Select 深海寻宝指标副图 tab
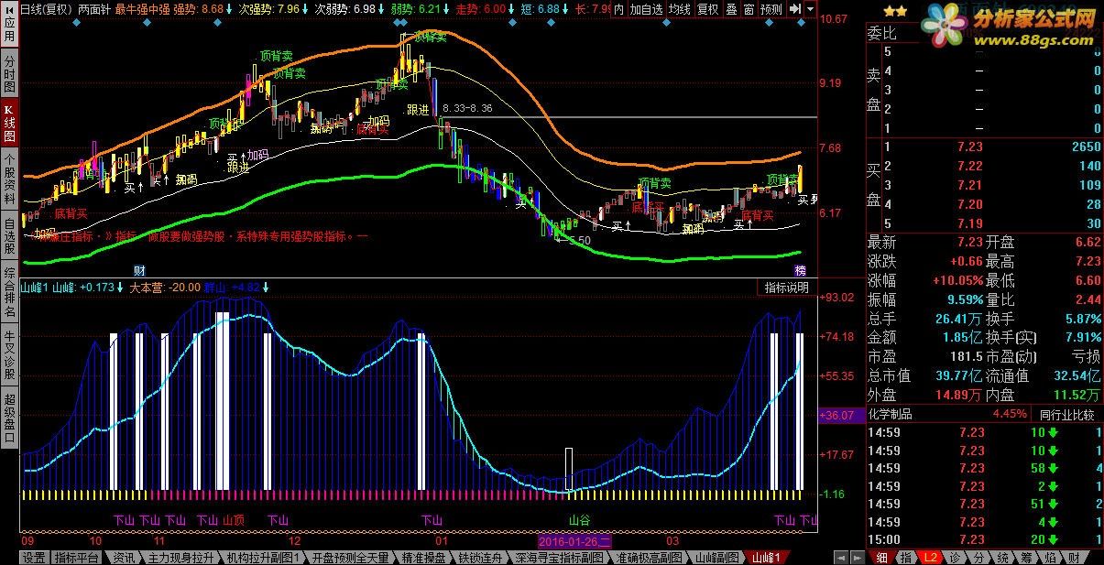The width and height of the screenshot is (1104, 565). (x=559, y=558)
